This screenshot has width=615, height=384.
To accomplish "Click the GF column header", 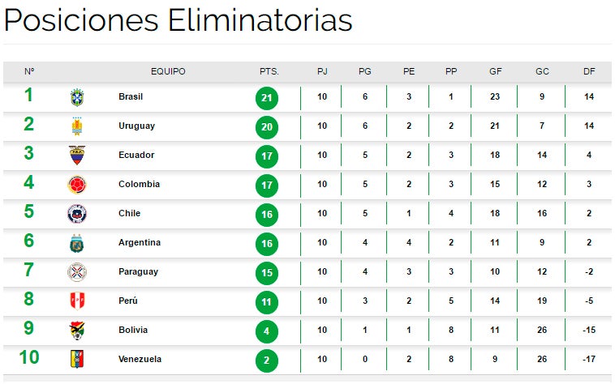I will [x=496, y=71].
